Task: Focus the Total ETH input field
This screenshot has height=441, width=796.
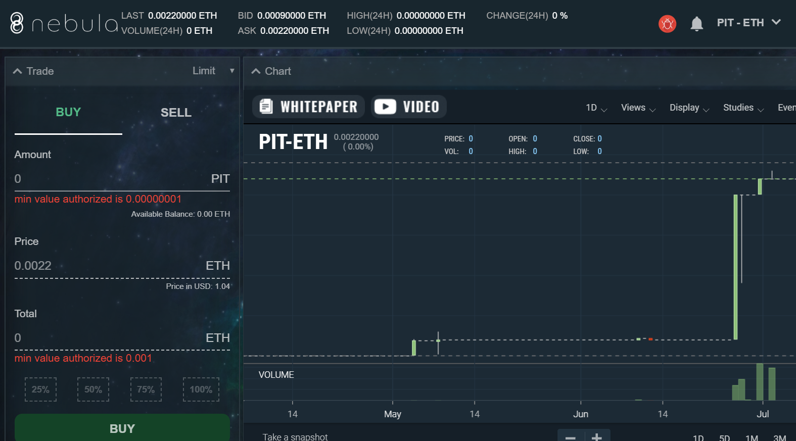Action: pos(122,338)
